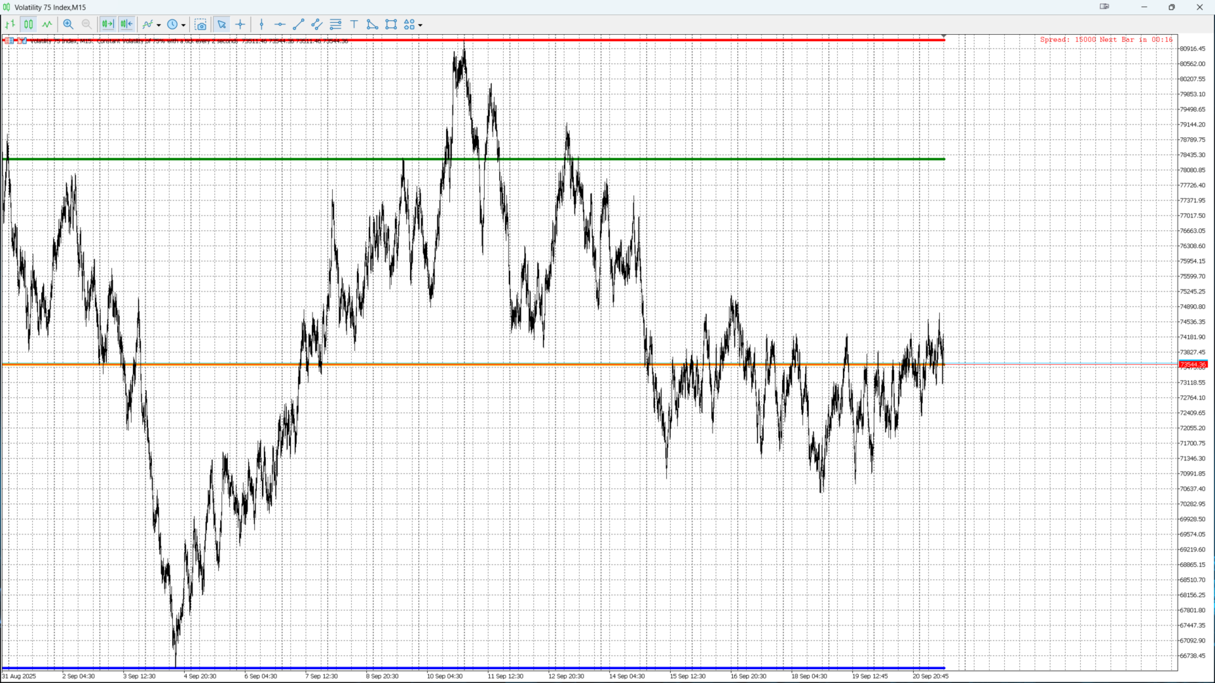Viewport: 1215px width, 683px height.
Task: Take a chart screenshot
Action: click(x=201, y=25)
